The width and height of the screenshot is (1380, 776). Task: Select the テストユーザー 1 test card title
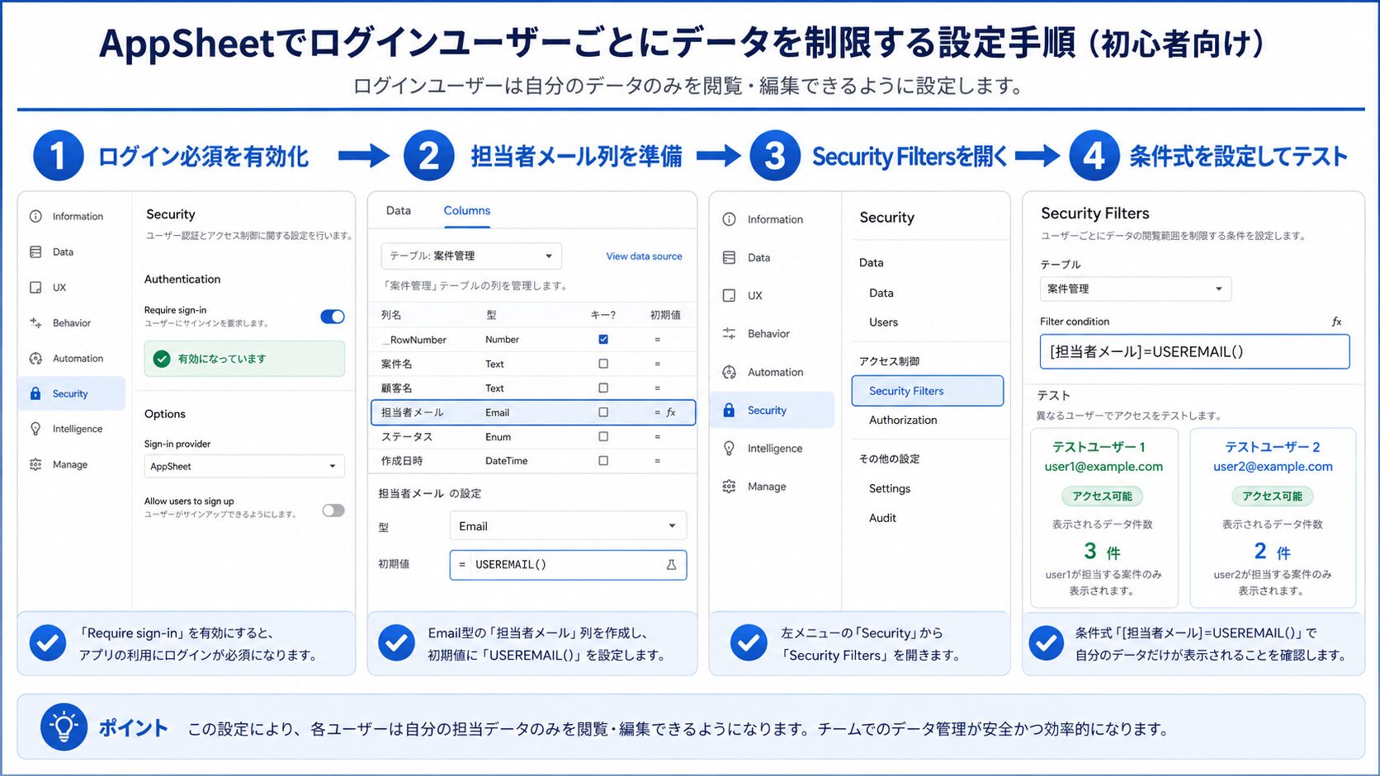point(1099,447)
